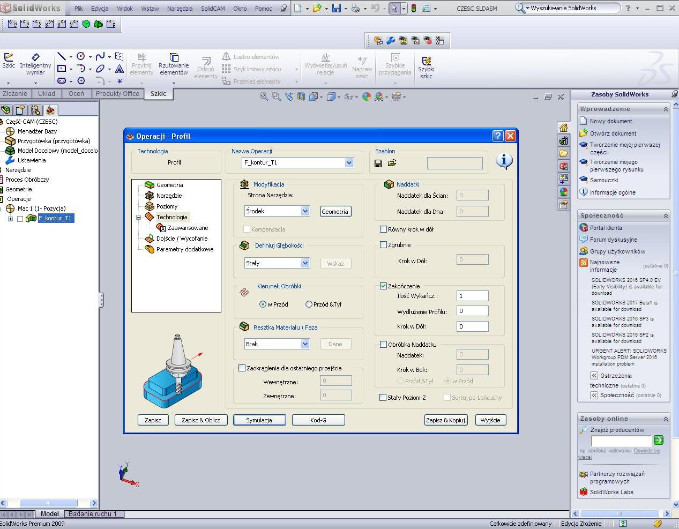Click the help question mark of Operacji dialog

click(x=498, y=136)
